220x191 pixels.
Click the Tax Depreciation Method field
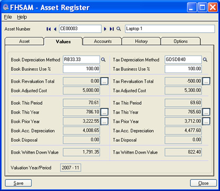click(183, 60)
